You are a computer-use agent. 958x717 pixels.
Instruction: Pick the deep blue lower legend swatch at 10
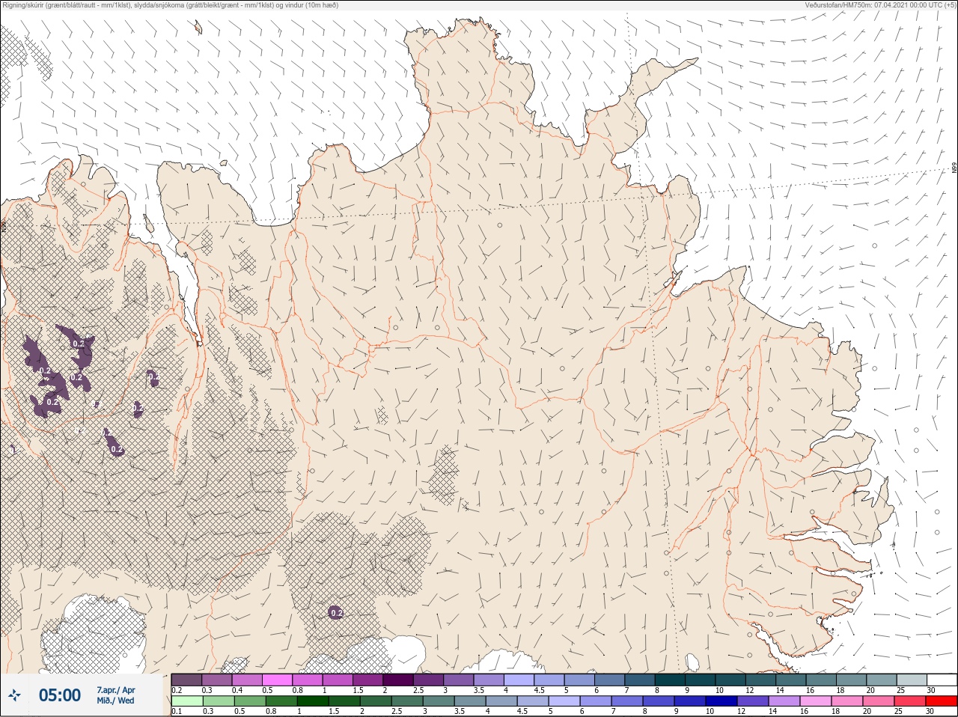click(x=721, y=701)
